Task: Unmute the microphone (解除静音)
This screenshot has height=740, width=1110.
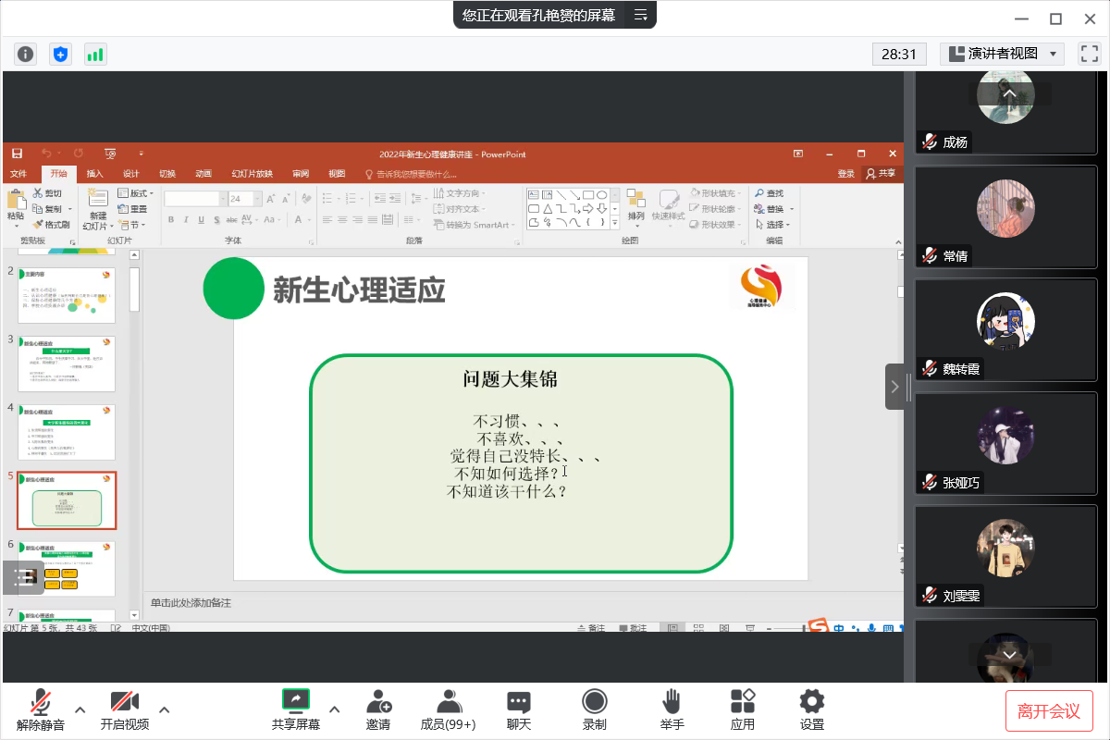Action: coord(41,709)
